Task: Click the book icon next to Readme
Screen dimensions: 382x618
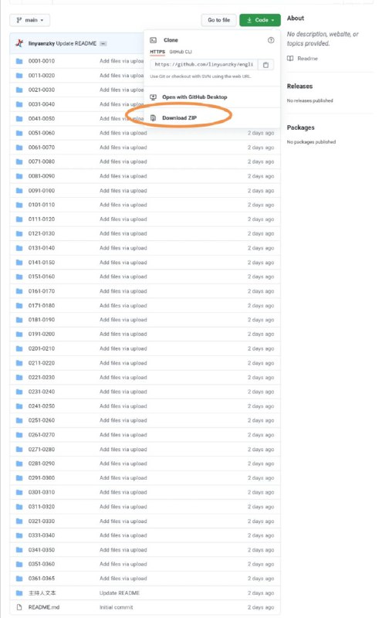Action: pyautogui.click(x=290, y=59)
